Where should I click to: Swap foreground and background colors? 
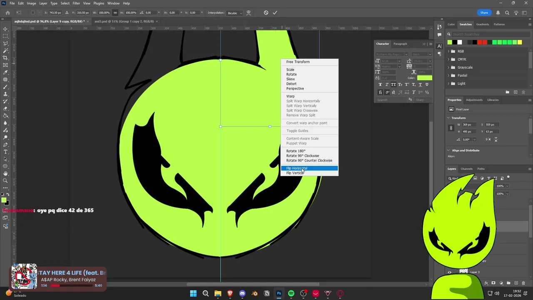click(x=8, y=195)
